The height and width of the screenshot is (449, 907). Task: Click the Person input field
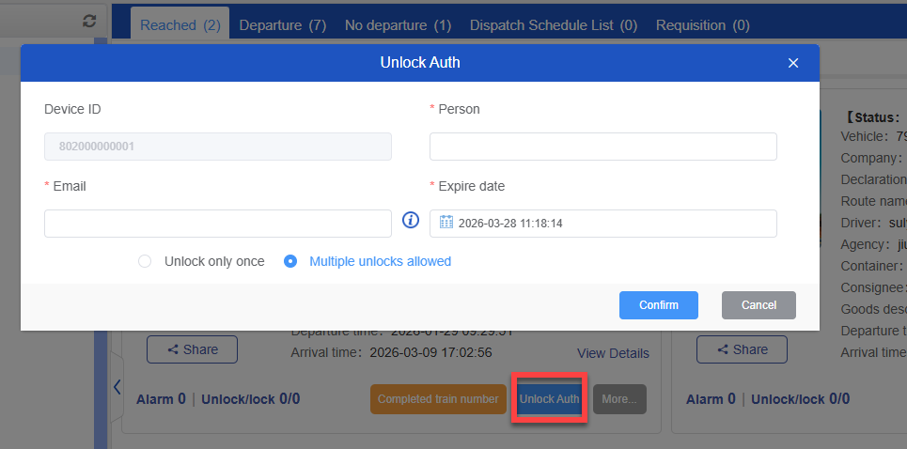click(602, 147)
